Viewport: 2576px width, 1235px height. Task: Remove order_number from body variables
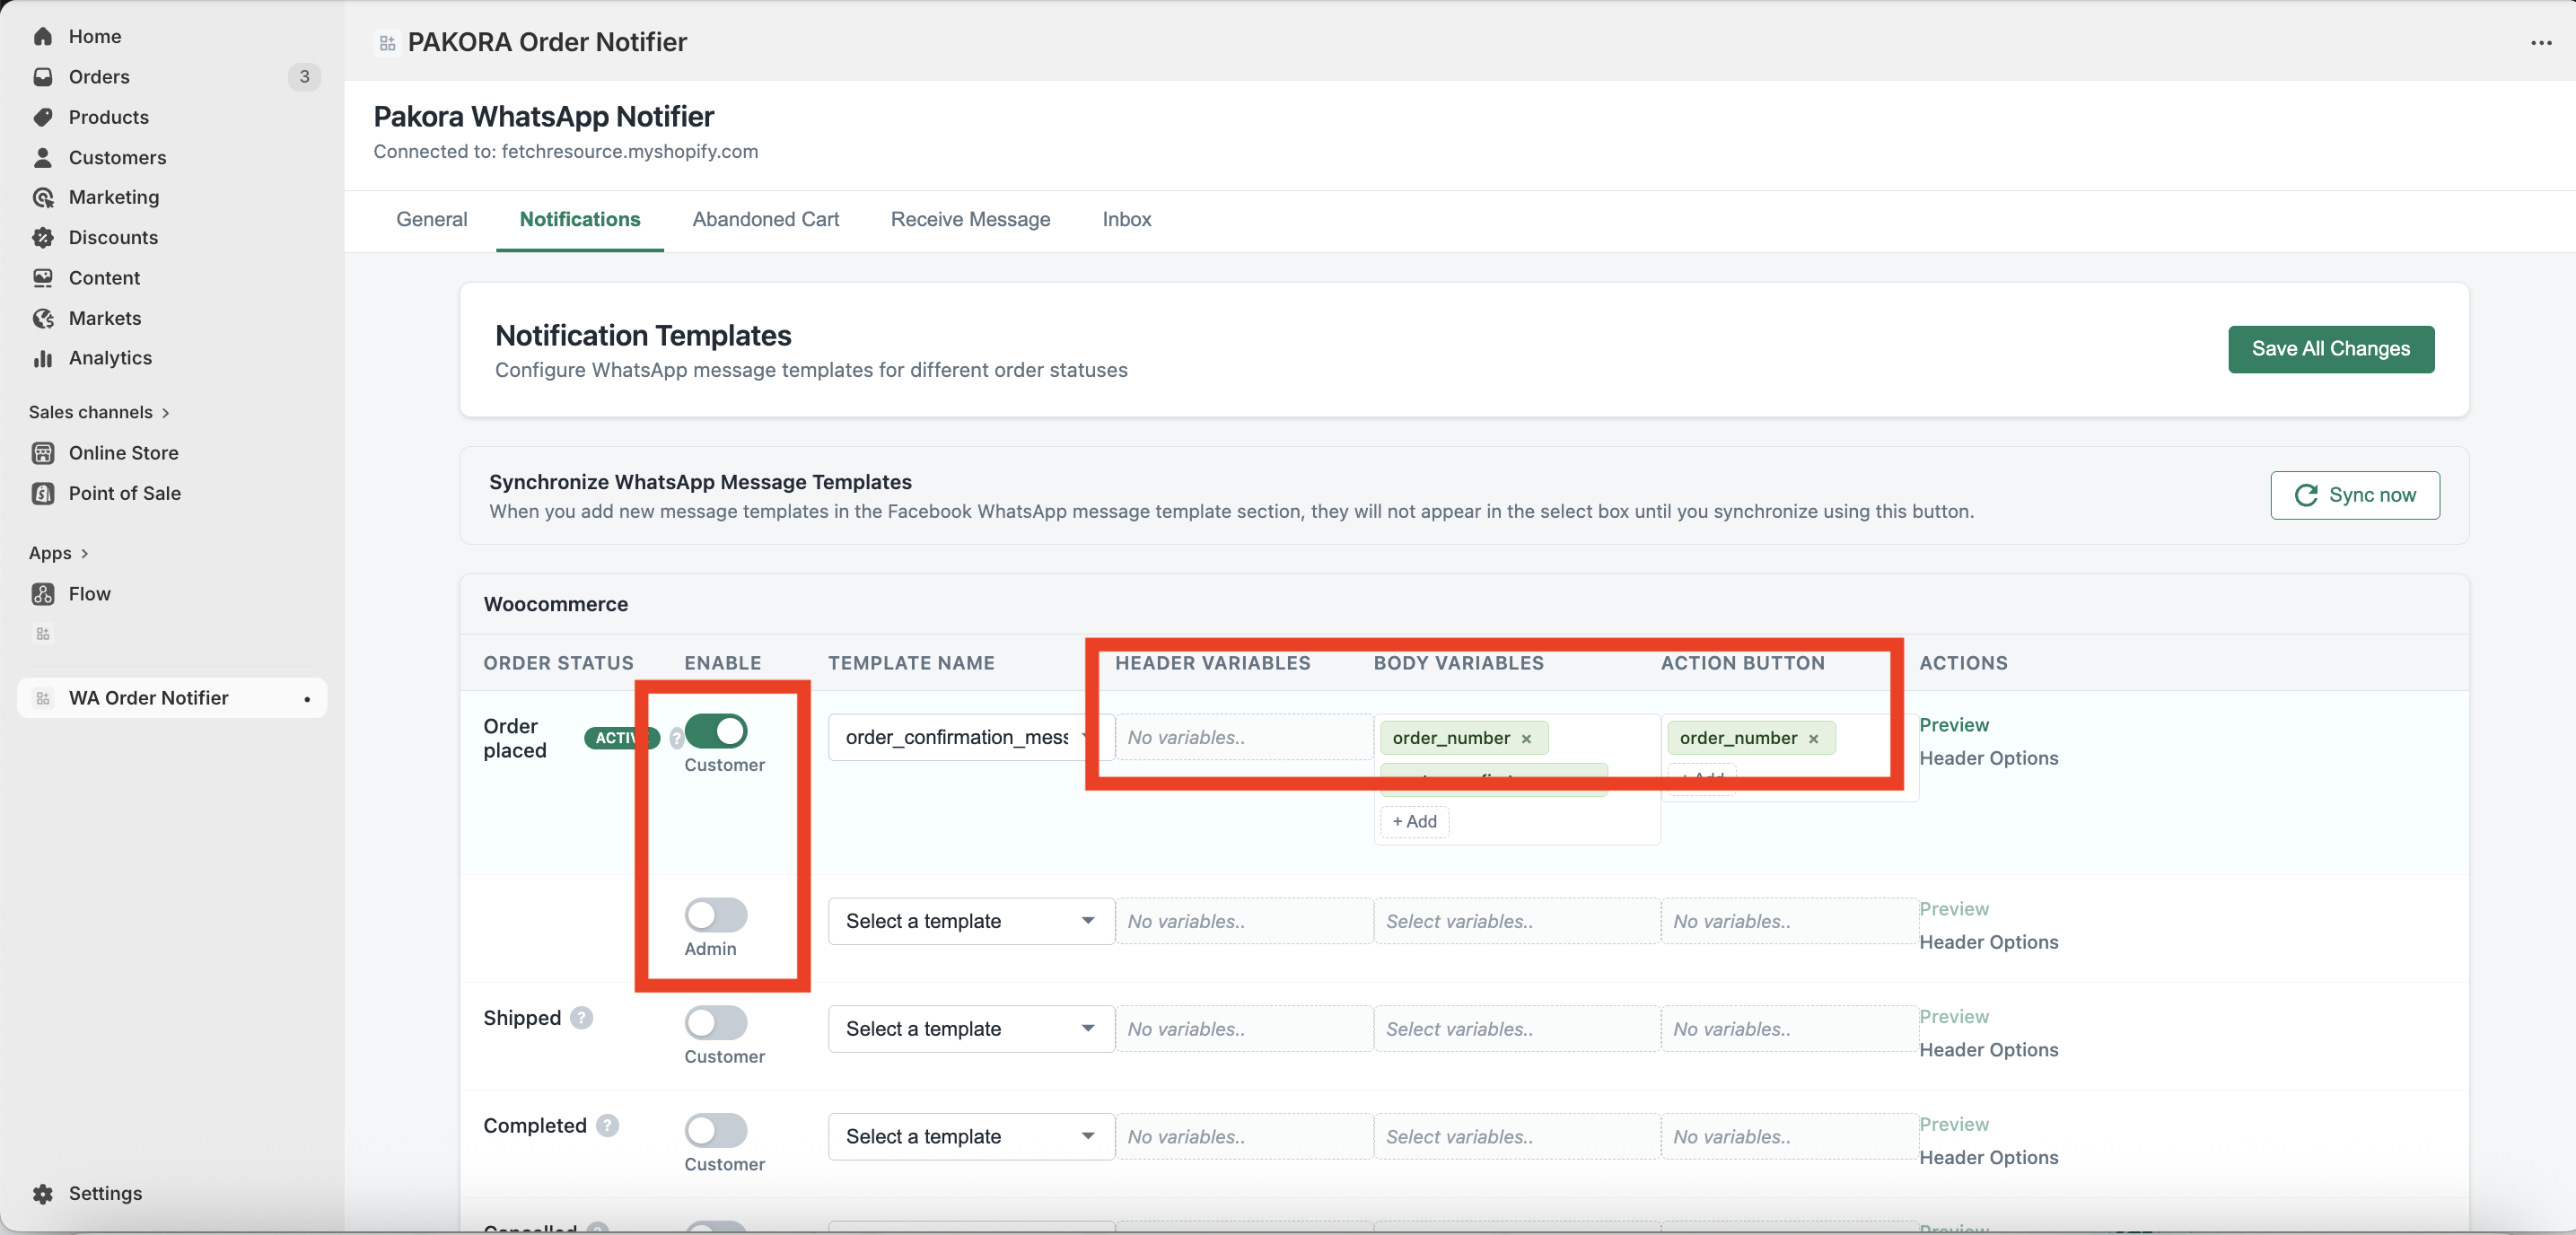tap(1526, 739)
